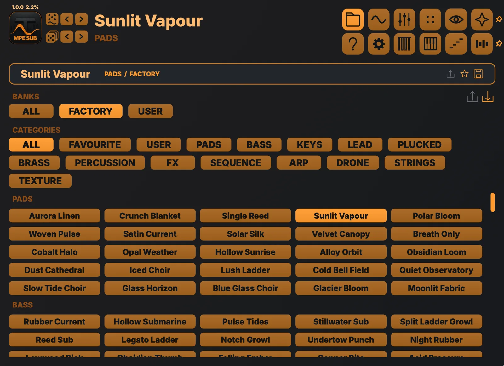
Task: Import bank with the download arrow icon
Action: (x=488, y=97)
